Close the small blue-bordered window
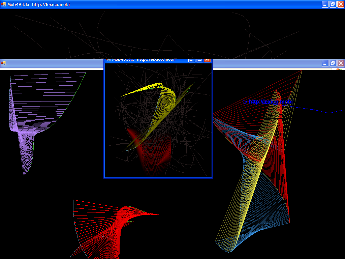345x259 pixels. [x=207, y=60]
